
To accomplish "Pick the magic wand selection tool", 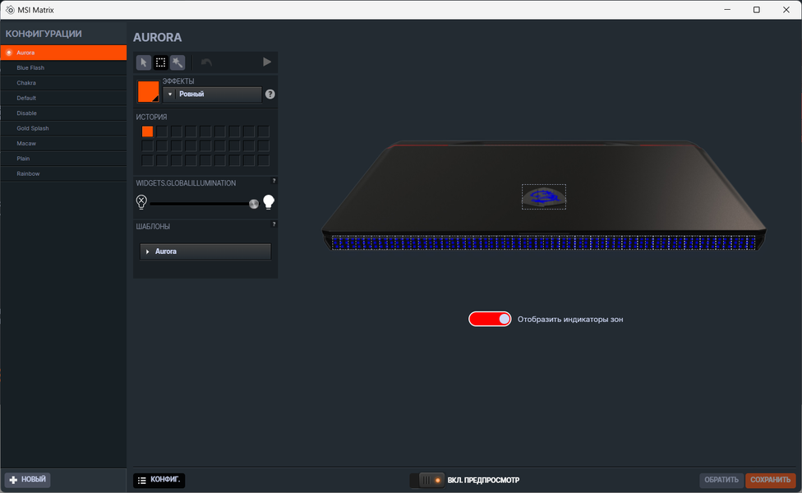I will [x=177, y=62].
